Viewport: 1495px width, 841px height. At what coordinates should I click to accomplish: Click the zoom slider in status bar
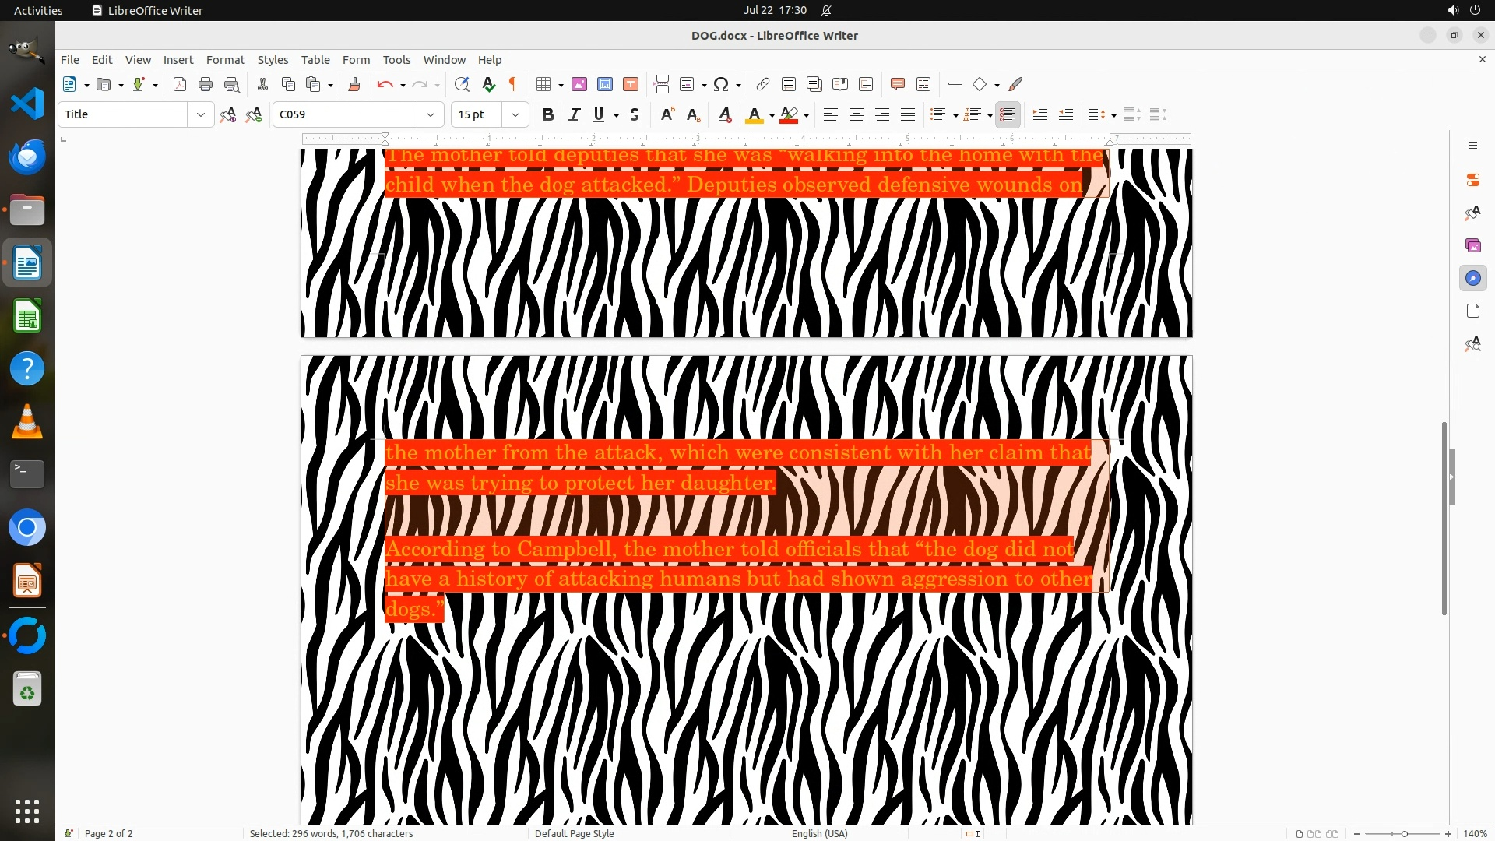pos(1403,833)
